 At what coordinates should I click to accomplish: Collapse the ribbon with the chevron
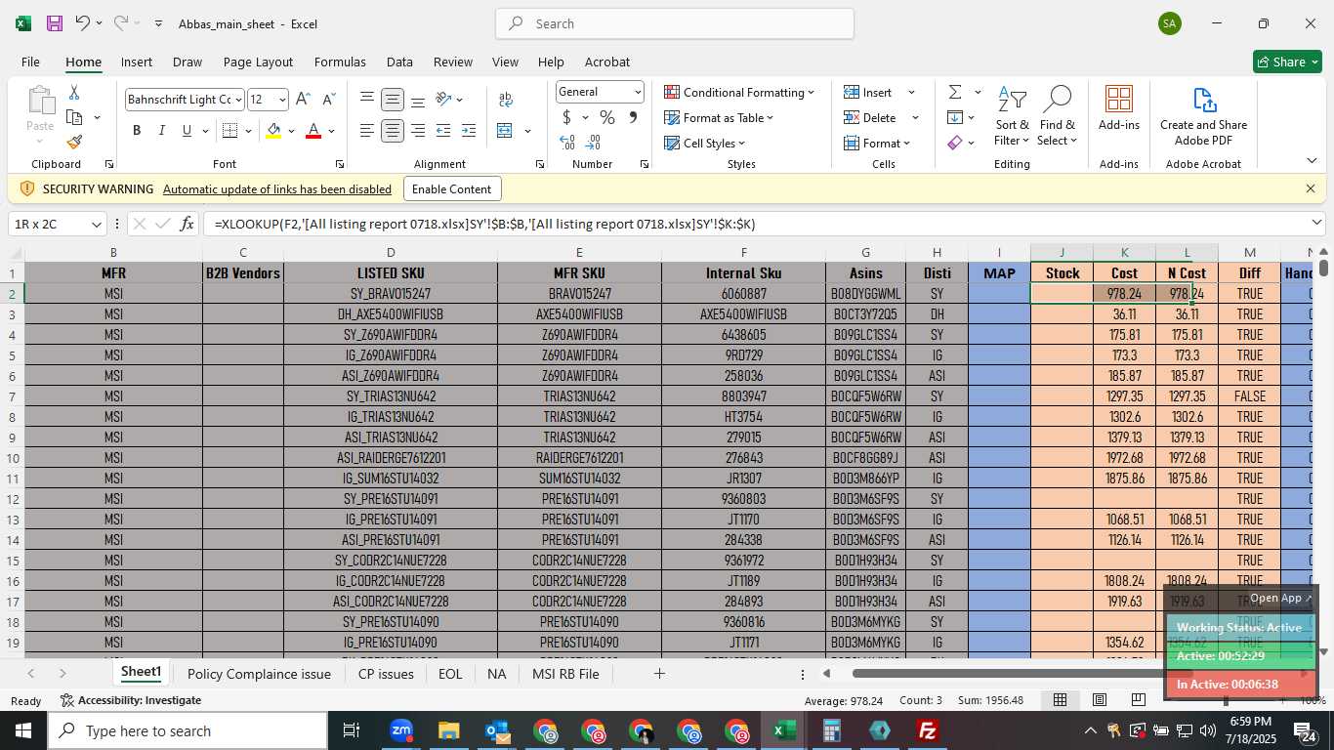[x=1312, y=161]
